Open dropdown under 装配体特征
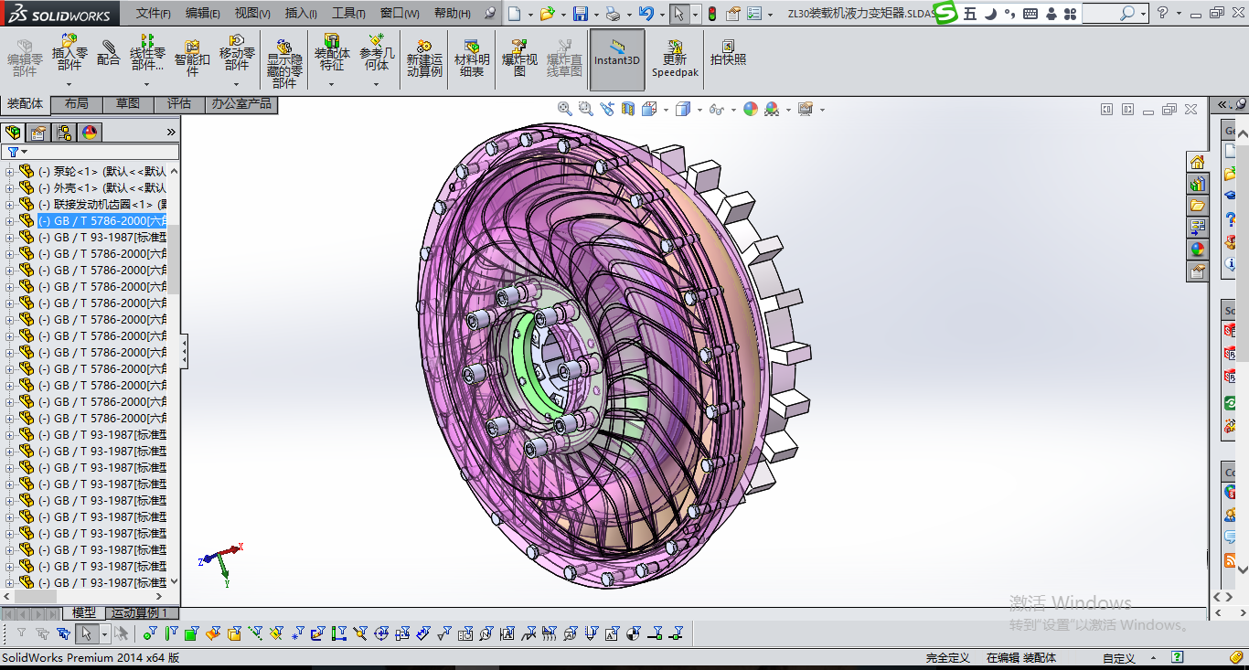The width and height of the screenshot is (1249, 670). click(332, 84)
